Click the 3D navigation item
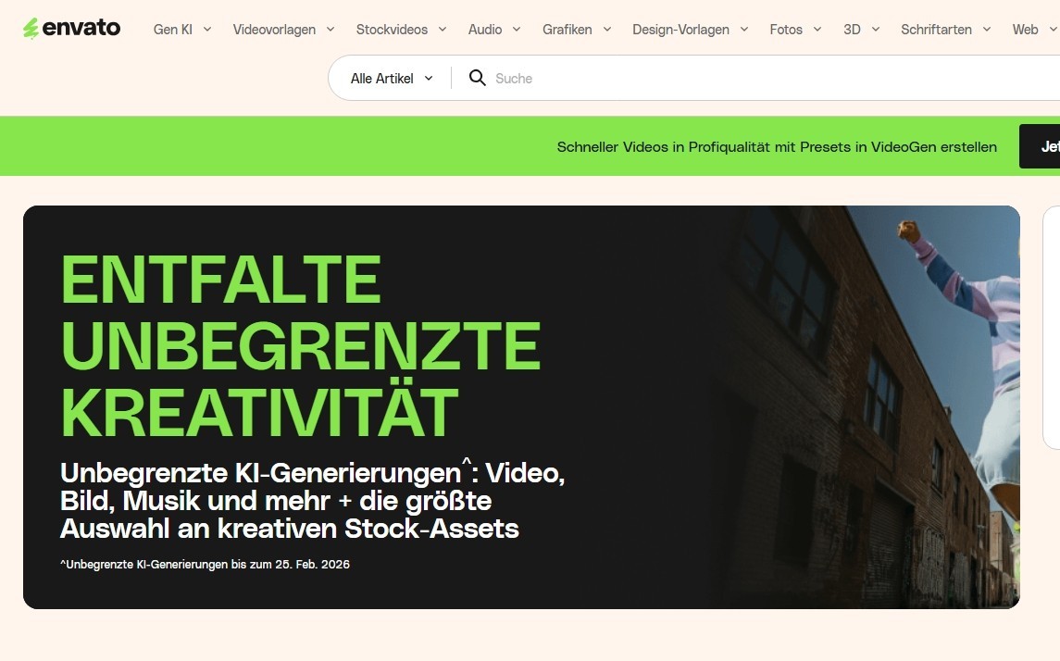1060x661 pixels. pyautogui.click(x=861, y=30)
